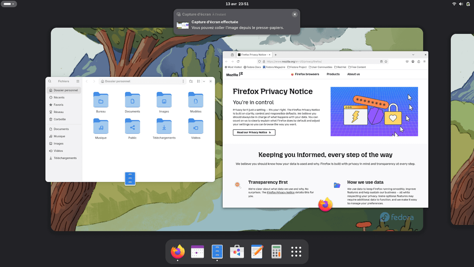Select the Modèles folder
Screen dimensions: 474x267
[x=196, y=100]
